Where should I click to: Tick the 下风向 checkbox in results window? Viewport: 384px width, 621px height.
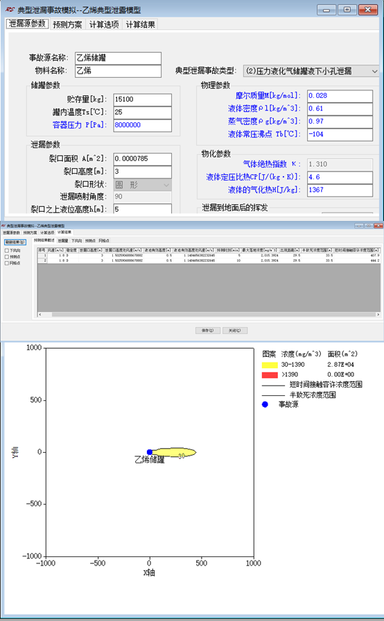click(7, 251)
